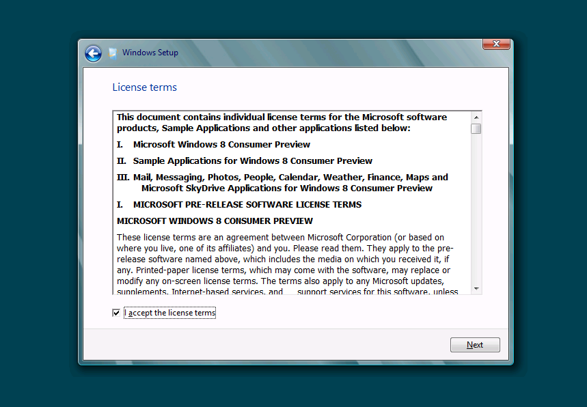
Task: Close the Windows Setup window
Action: (496, 44)
